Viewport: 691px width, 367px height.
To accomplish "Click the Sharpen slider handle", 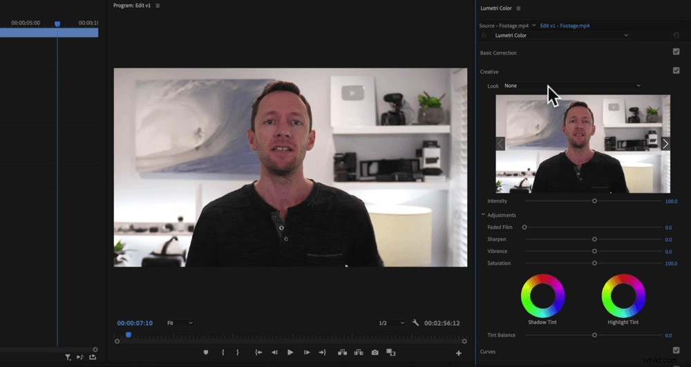I will point(594,239).
